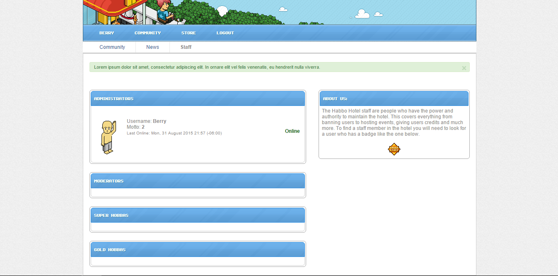Switch to the News tab

click(152, 47)
